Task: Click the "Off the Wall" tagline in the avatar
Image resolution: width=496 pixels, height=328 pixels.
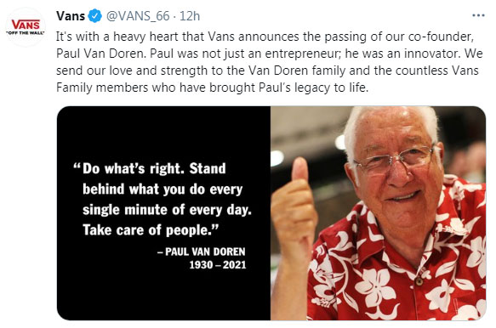Action: click(x=26, y=33)
